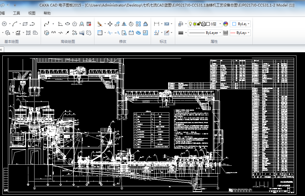Screen dimensions: 305x196
Task: Open the 工具 menu tab
Action: point(17,13)
